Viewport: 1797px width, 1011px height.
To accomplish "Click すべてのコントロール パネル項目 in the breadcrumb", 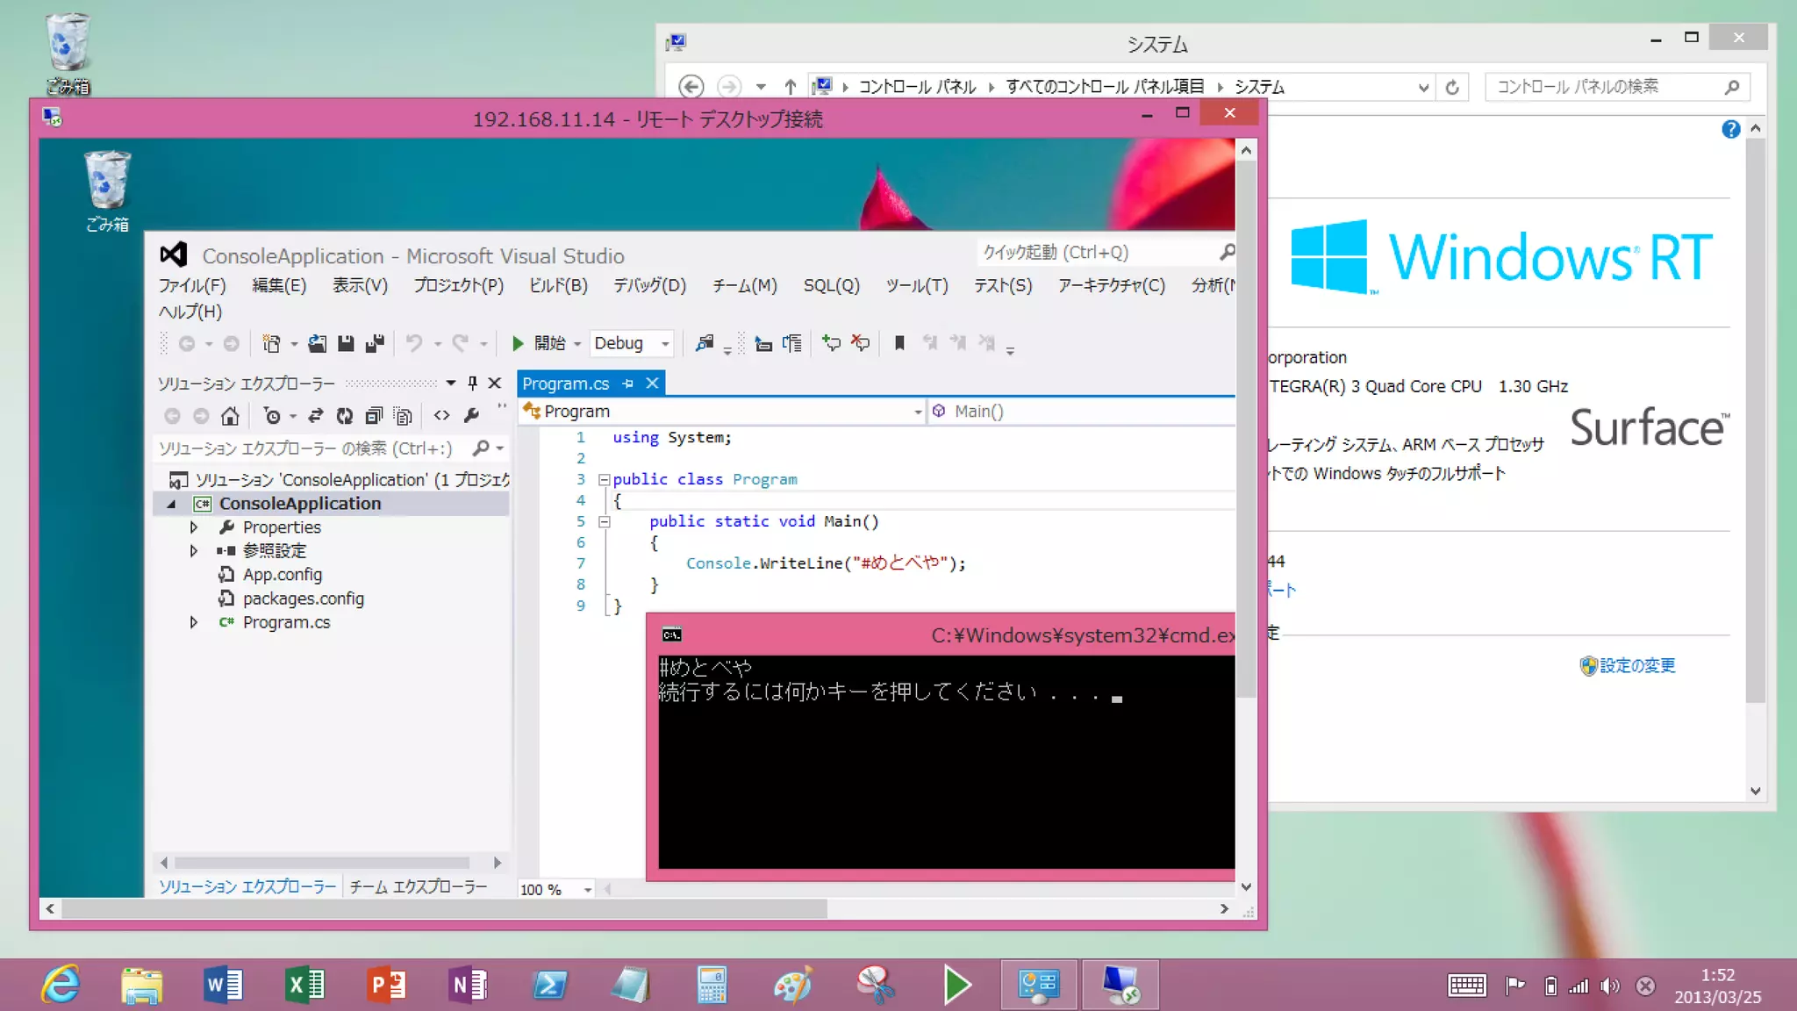I will [1105, 87].
